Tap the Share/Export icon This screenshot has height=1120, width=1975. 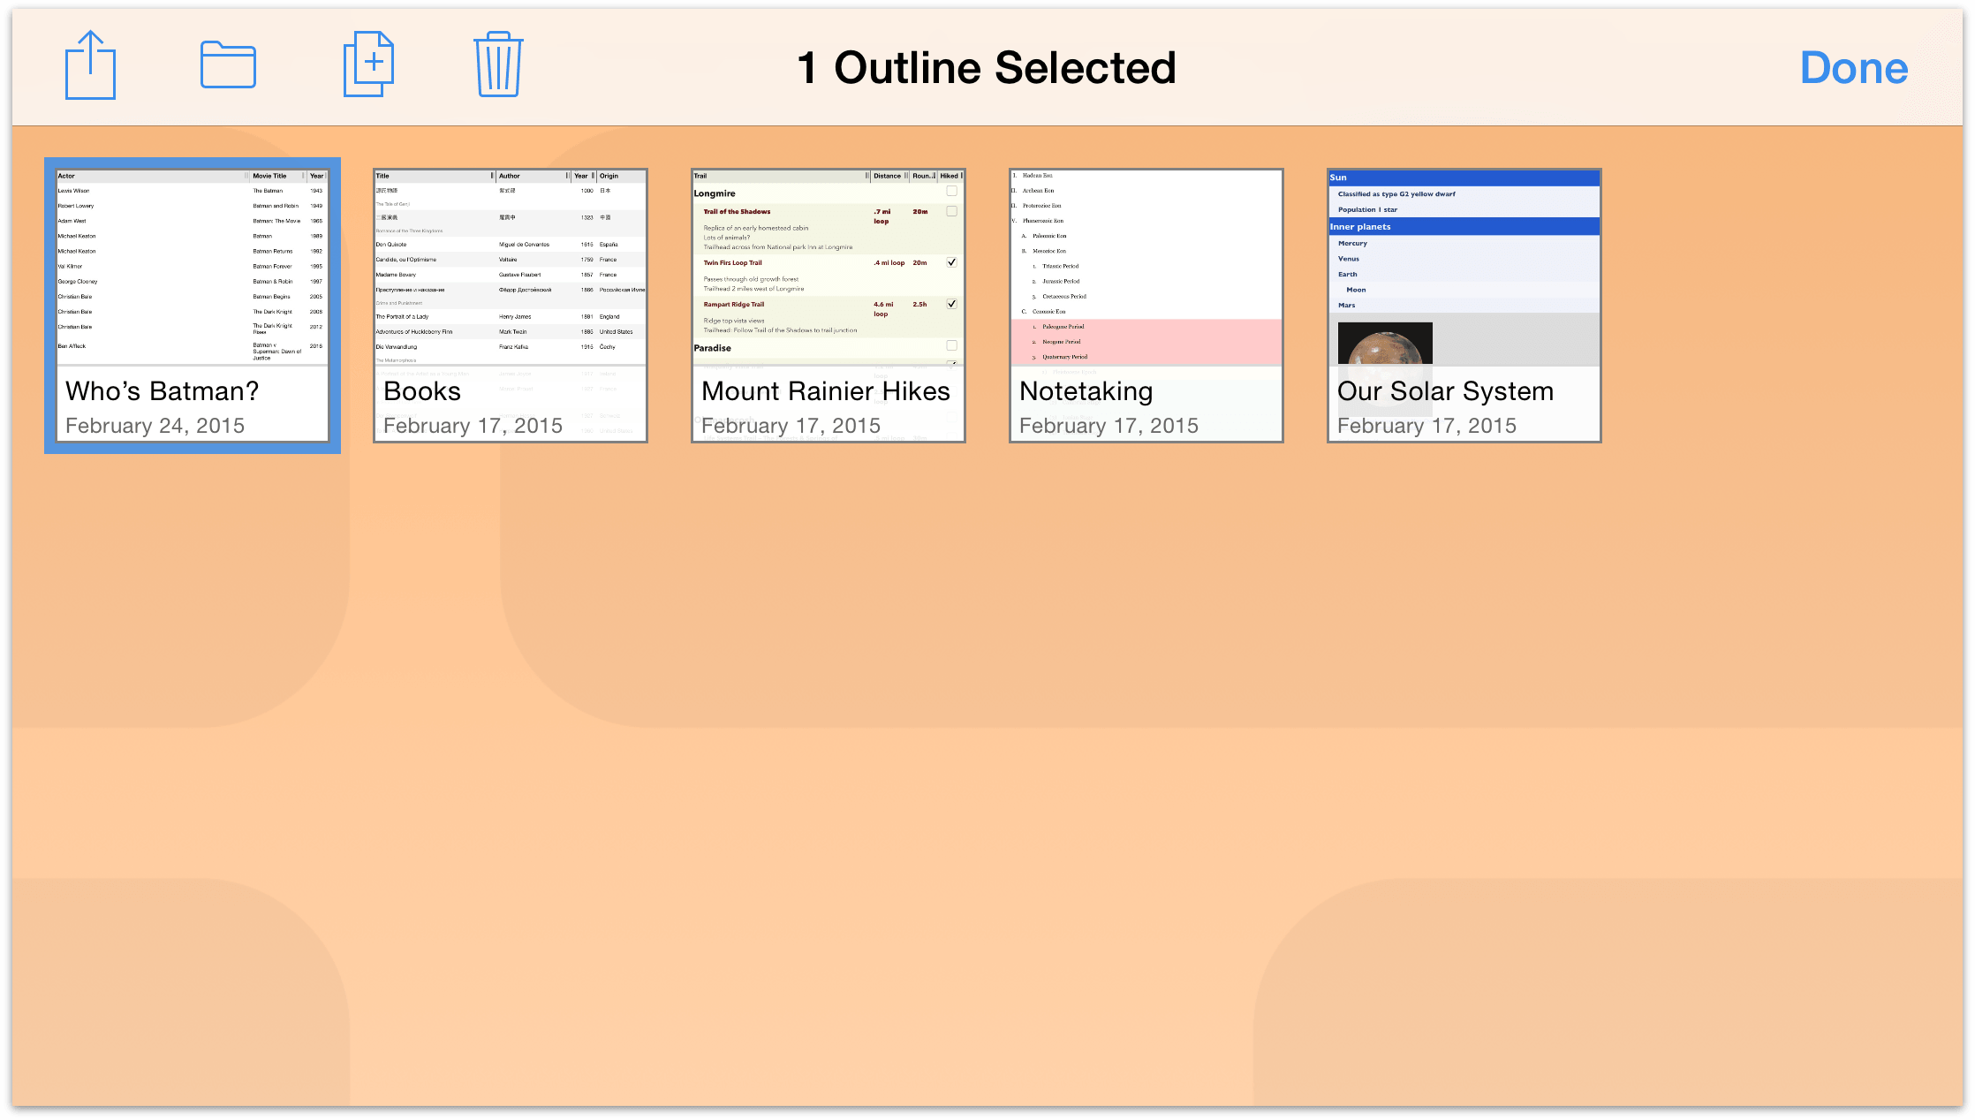(90, 65)
